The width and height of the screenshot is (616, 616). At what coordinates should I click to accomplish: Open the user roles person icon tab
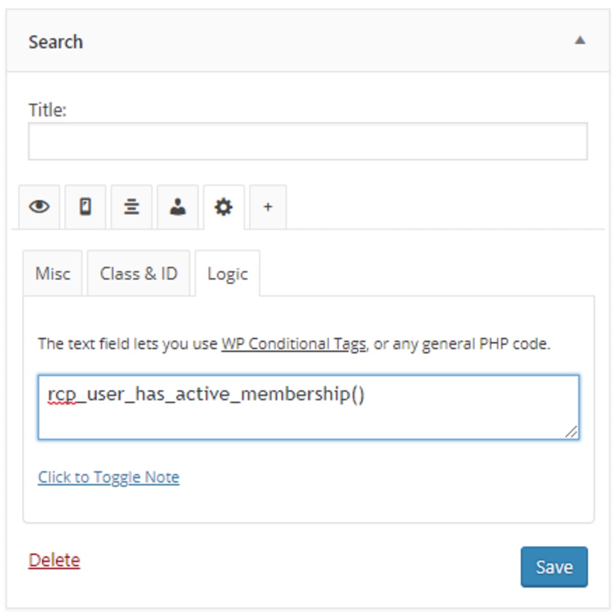pos(177,207)
